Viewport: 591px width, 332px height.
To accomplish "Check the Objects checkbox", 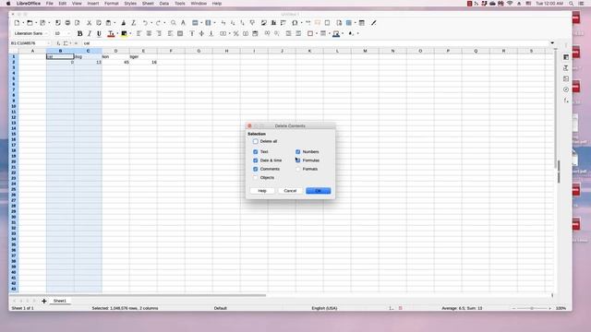I will click(x=256, y=177).
